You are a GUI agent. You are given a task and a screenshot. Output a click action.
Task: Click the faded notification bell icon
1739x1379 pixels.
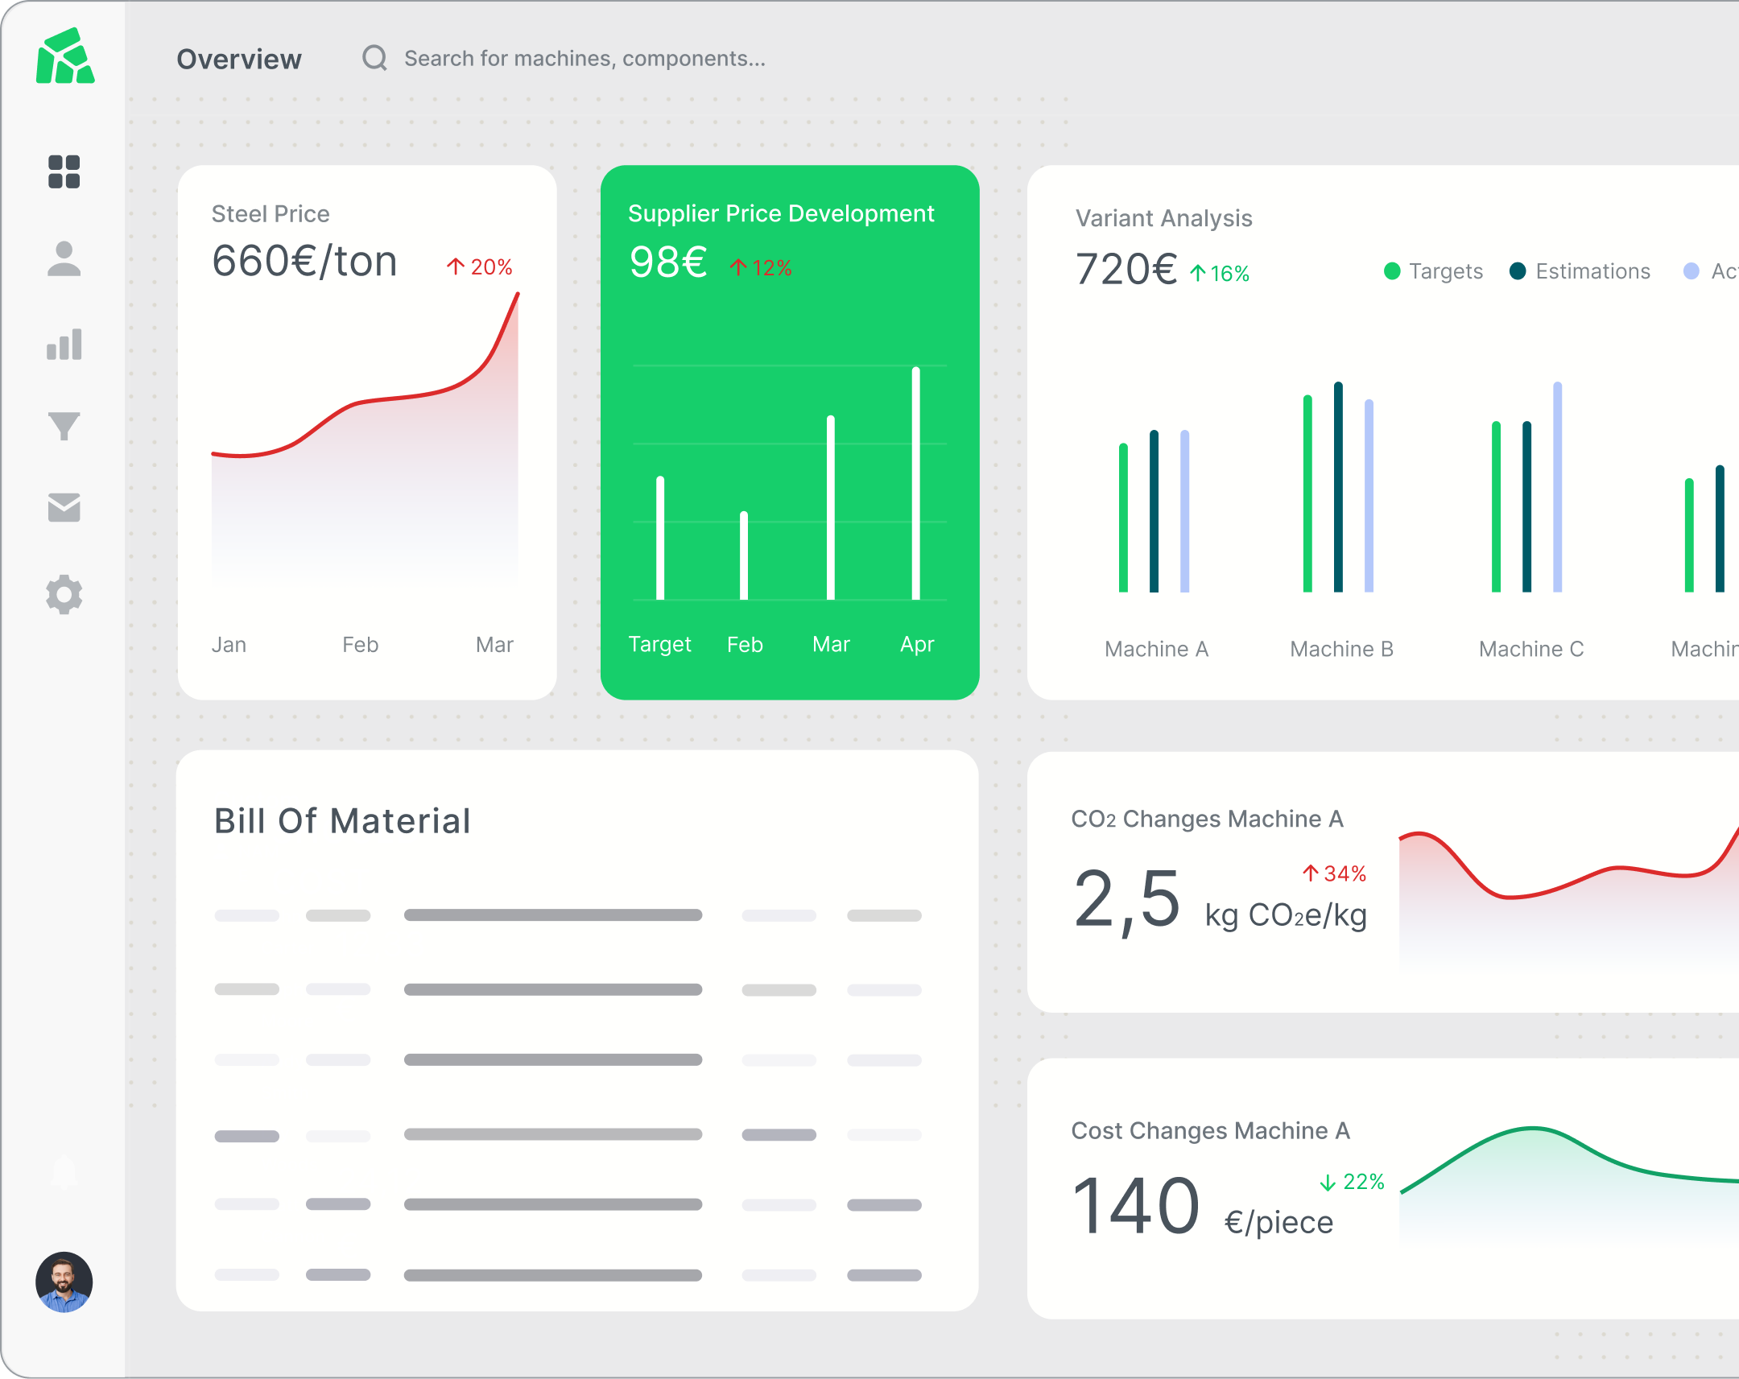point(64,1173)
